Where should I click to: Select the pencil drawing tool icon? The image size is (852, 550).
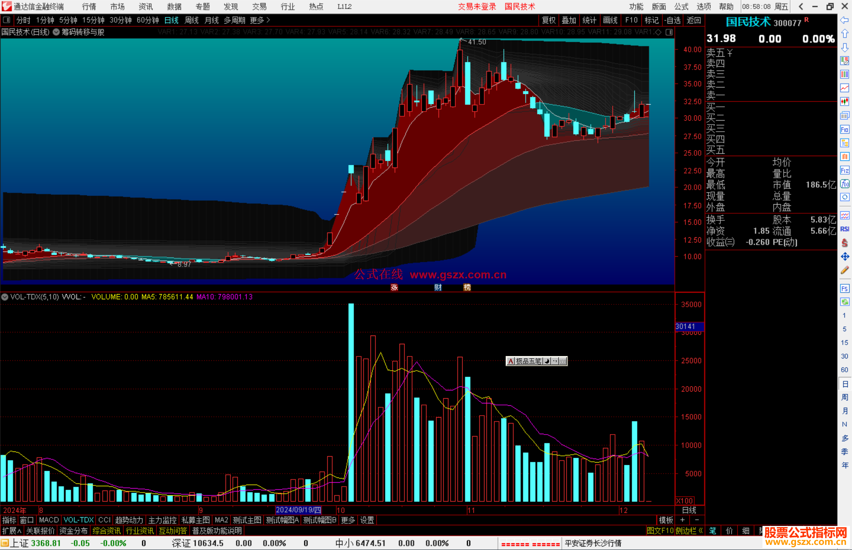pyautogui.click(x=845, y=270)
